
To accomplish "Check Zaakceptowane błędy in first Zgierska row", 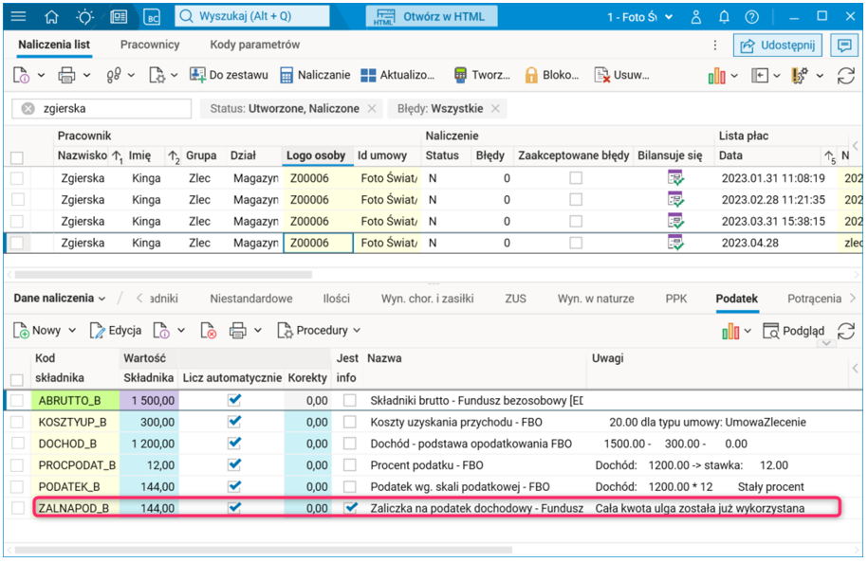I will (x=576, y=177).
